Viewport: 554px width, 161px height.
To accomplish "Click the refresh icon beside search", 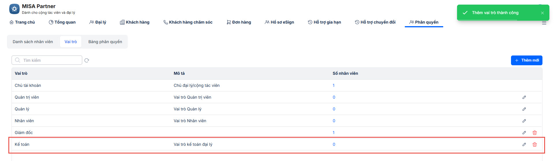I will coord(87,60).
